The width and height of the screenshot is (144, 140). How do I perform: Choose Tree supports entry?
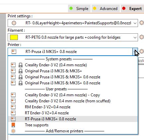tap(73, 125)
